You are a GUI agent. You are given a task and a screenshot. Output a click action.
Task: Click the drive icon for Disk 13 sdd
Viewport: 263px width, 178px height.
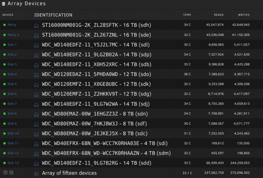36,164
